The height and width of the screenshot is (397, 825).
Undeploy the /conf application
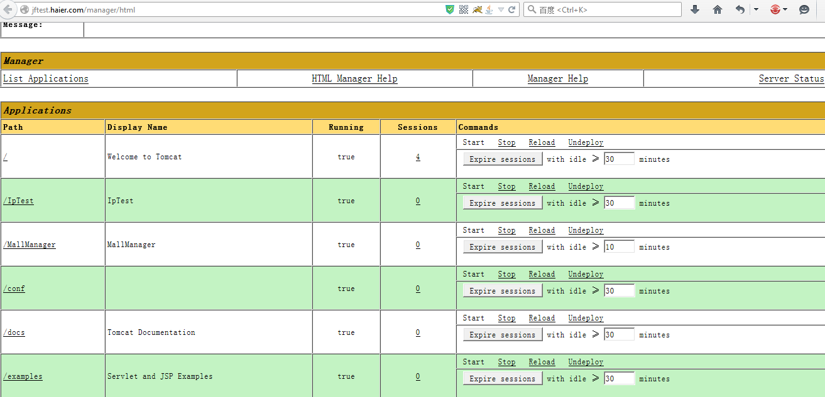coord(586,274)
